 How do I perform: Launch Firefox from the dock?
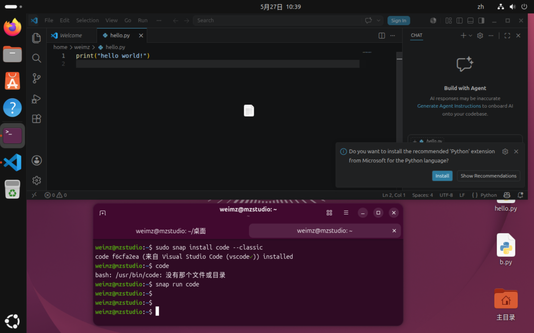[x=12, y=27]
